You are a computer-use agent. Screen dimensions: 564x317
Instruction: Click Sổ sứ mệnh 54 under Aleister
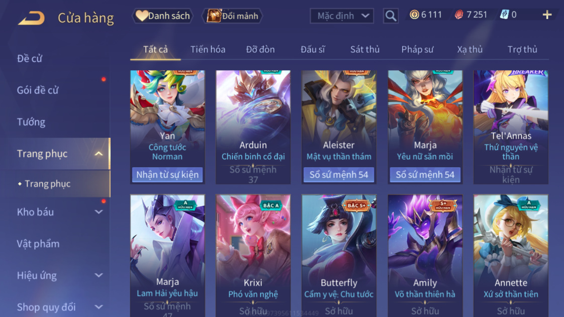click(x=339, y=175)
